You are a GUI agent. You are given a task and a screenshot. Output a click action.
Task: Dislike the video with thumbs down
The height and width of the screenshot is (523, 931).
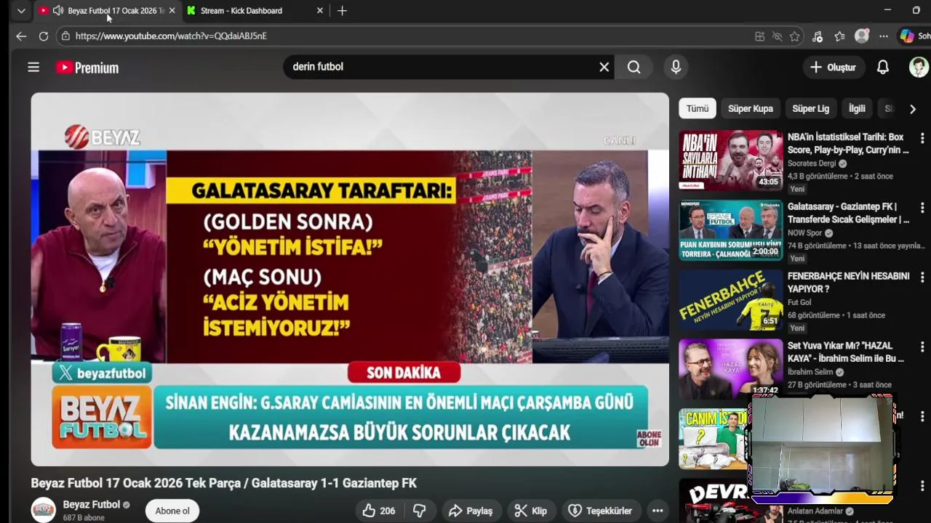click(x=420, y=511)
